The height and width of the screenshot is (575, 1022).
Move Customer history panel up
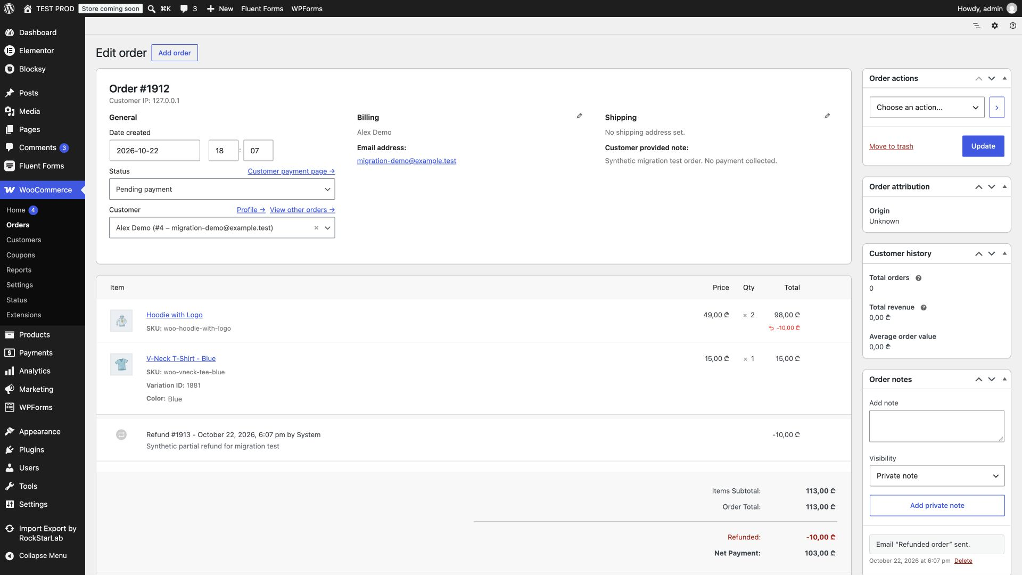click(978, 254)
